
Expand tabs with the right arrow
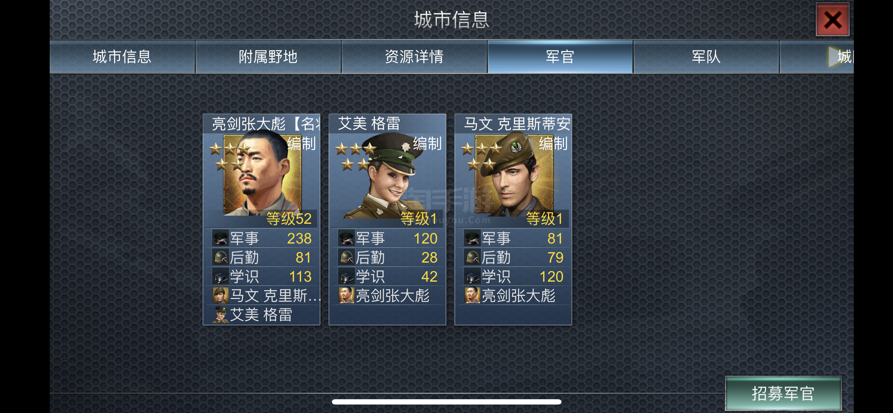click(835, 56)
